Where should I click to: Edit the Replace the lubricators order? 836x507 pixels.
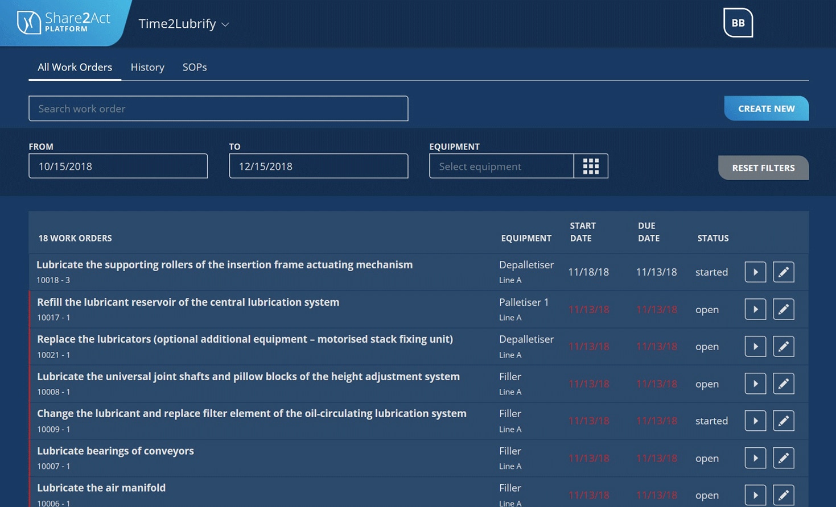(x=784, y=346)
